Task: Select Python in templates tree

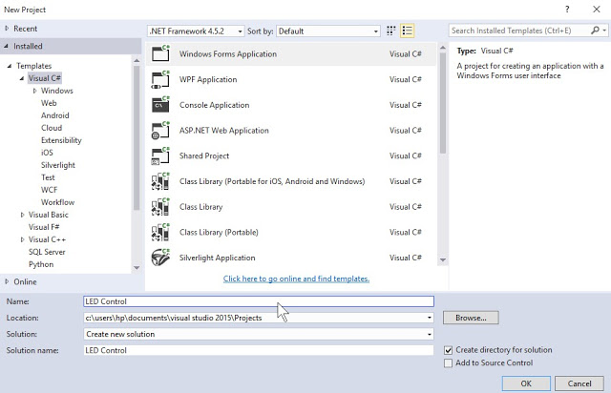Action: click(41, 264)
